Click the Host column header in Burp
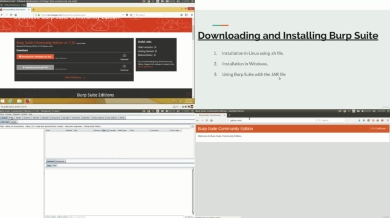 pyautogui.click(x=54, y=130)
